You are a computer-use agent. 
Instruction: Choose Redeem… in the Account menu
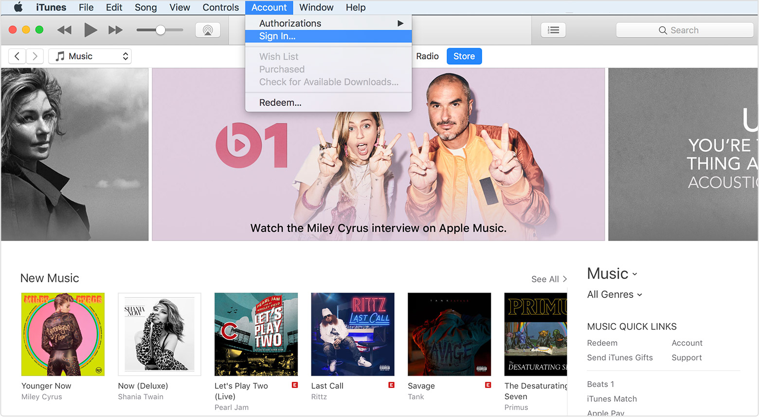pyautogui.click(x=328, y=103)
